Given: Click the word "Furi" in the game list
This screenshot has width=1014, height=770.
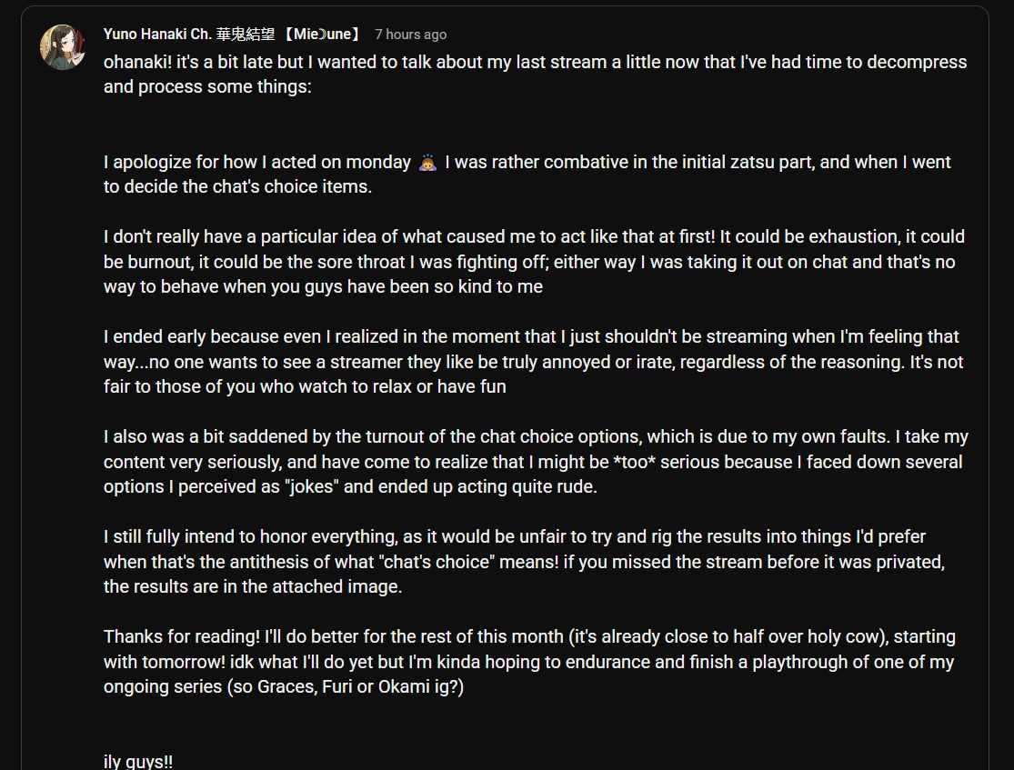Looking at the screenshot, I should tap(336, 686).
